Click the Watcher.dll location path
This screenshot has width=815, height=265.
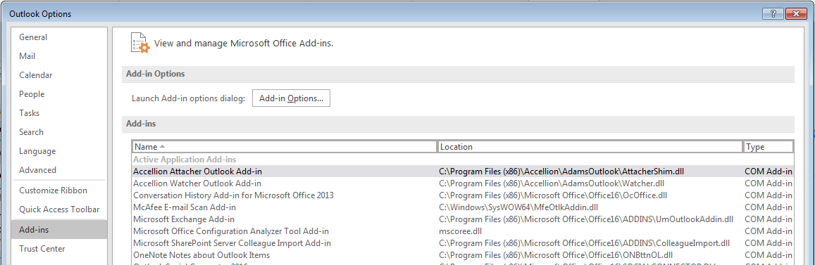point(552,183)
